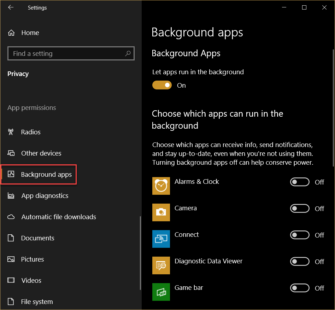Click the App diagnostics chart icon
The width and height of the screenshot is (335, 310).
coord(11,195)
